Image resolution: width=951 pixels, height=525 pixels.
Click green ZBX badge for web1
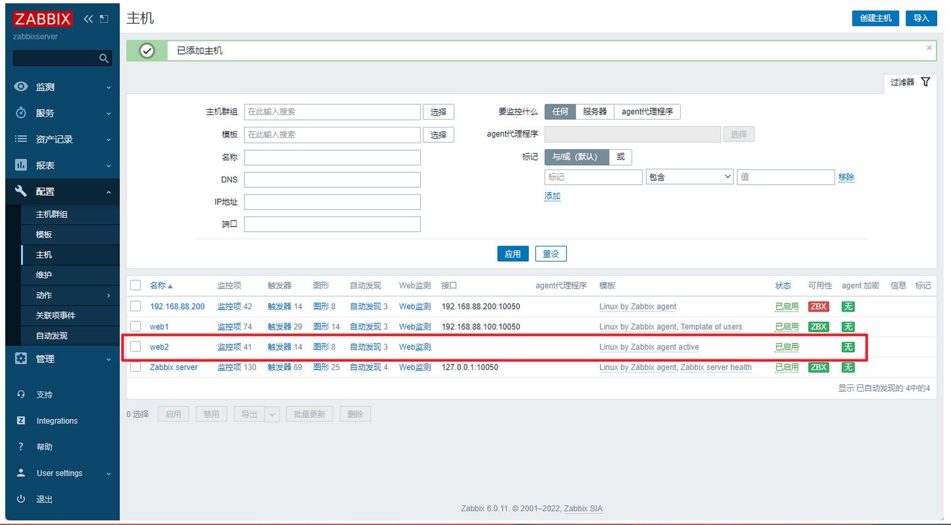coord(818,327)
